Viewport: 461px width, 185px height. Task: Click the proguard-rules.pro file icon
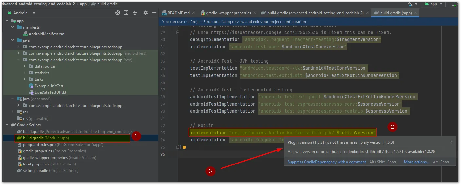(19, 144)
